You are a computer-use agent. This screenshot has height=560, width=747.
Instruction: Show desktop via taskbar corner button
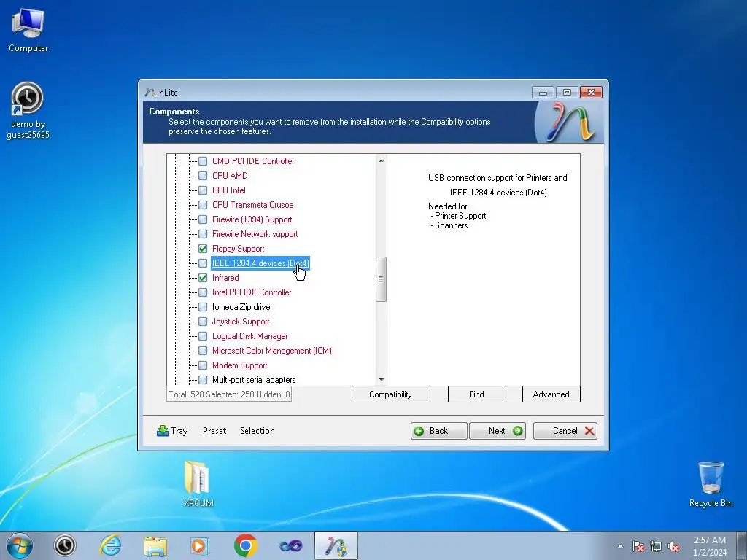point(742,545)
